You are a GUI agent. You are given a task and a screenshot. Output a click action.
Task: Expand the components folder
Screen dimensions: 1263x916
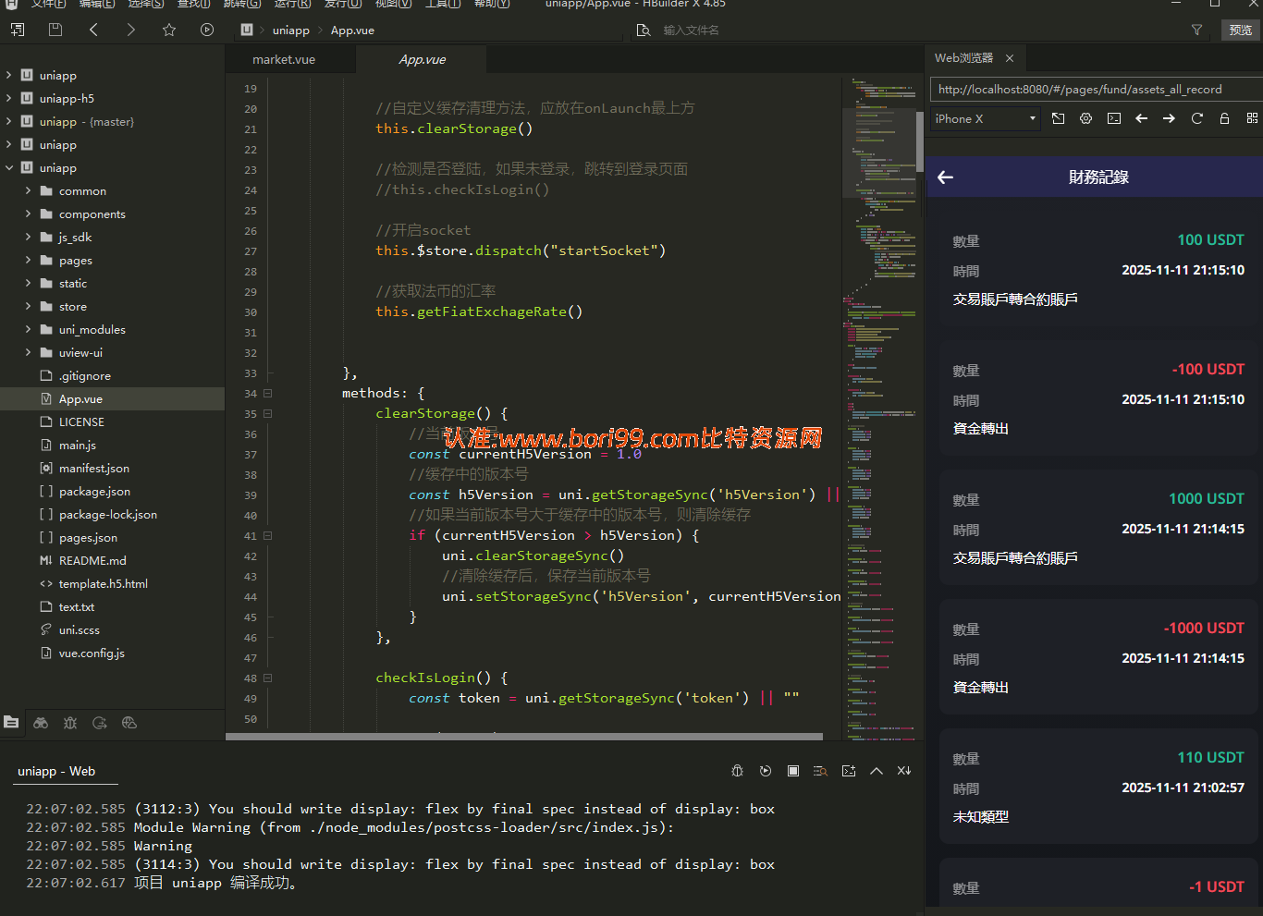tap(28, 214)
